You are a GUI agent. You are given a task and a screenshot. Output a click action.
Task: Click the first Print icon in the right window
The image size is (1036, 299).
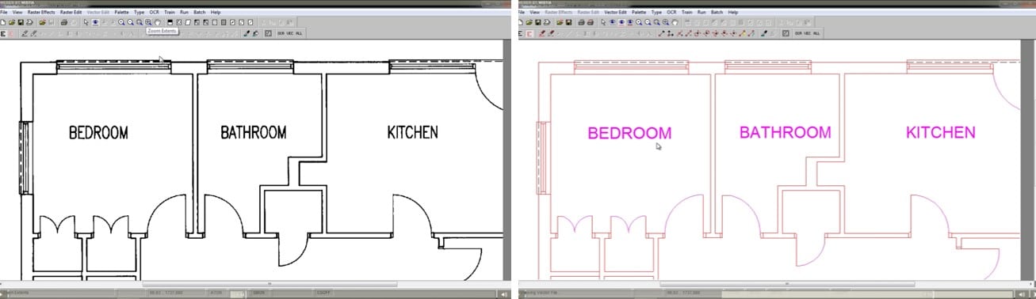point(581,22)
